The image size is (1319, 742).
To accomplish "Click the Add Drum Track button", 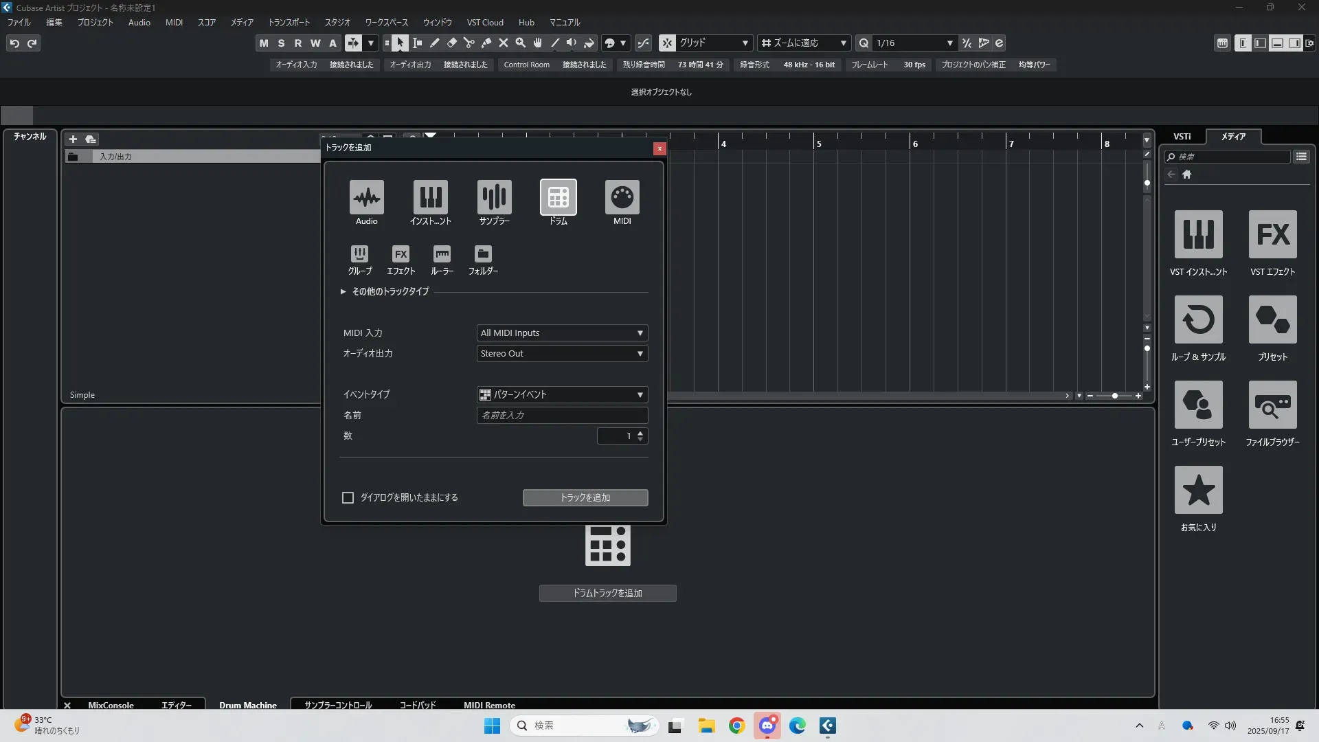I will [x=607, y=593].
